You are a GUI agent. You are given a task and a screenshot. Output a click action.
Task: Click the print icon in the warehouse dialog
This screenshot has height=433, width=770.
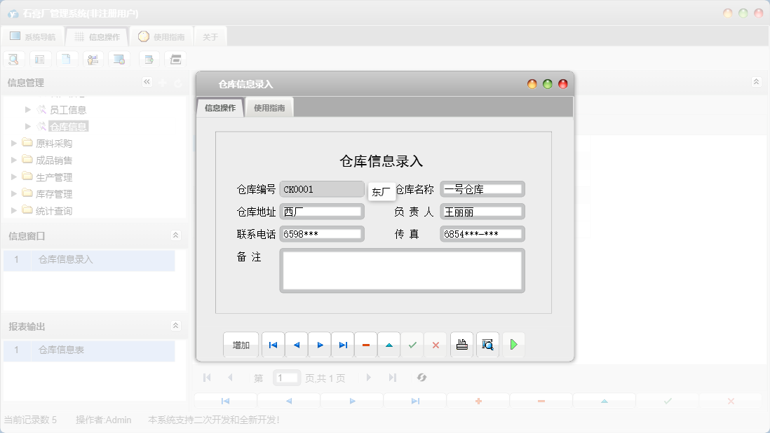[461, 344]
